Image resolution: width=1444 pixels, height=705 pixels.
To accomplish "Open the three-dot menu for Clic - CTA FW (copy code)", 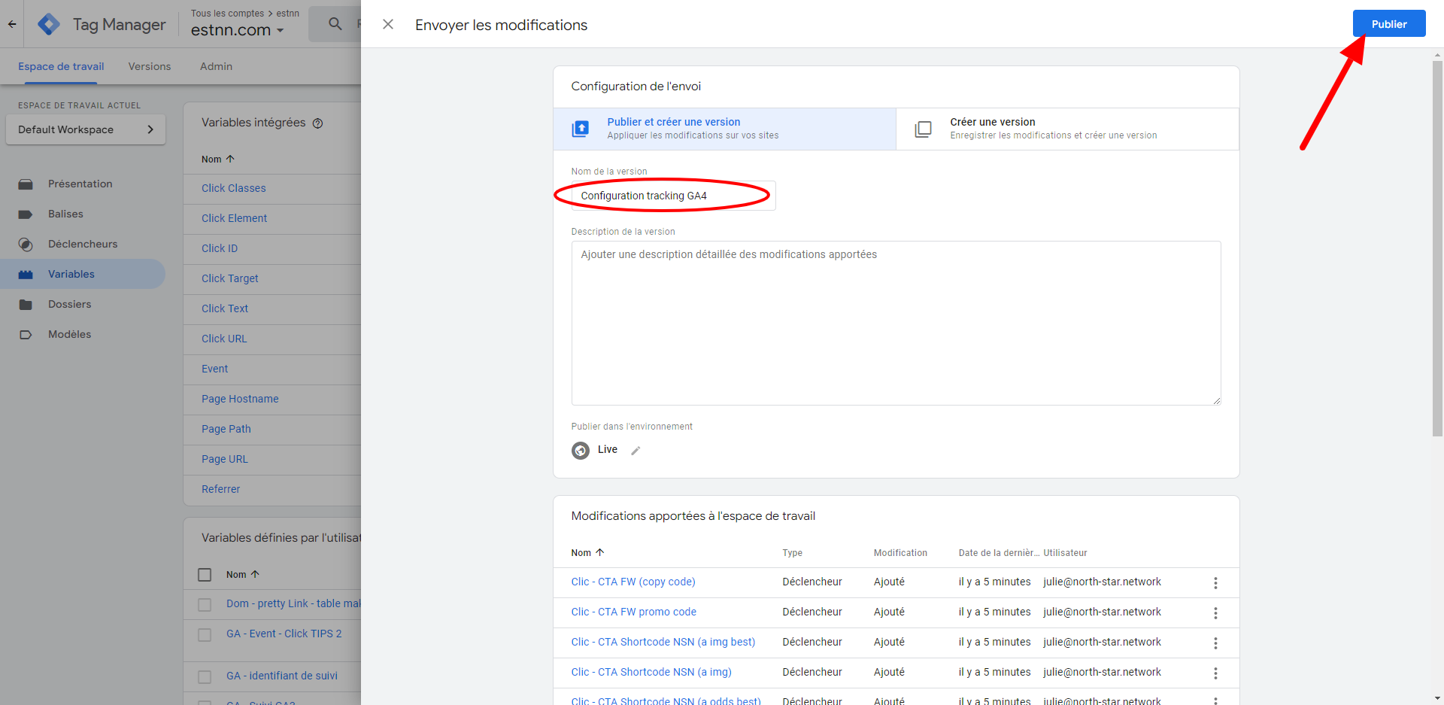I will click(1215, 583).
